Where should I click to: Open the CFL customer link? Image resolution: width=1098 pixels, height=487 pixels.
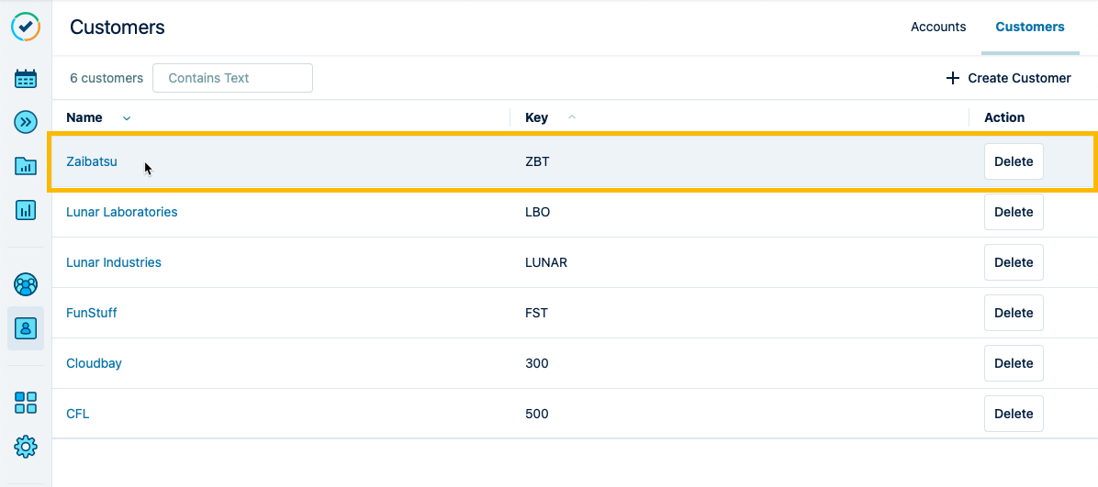(78, 414)
